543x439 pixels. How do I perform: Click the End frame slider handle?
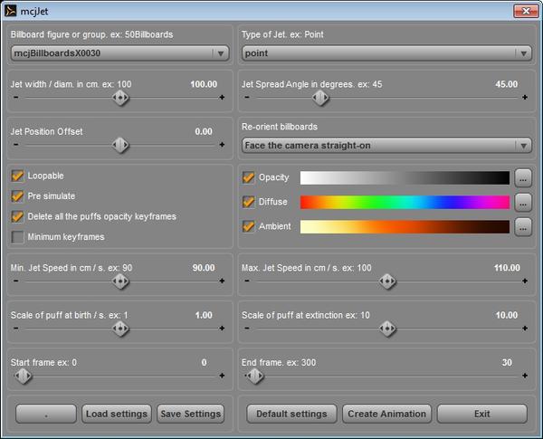[x=255, y=376]
